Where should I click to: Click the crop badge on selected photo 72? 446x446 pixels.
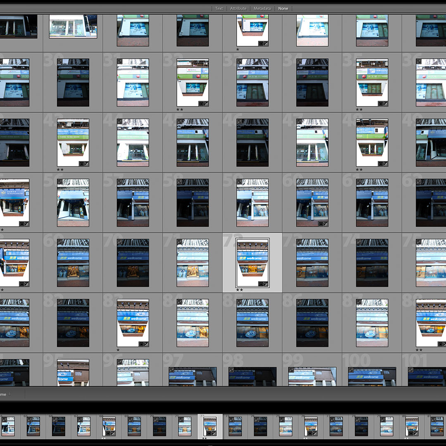point(261,284)
